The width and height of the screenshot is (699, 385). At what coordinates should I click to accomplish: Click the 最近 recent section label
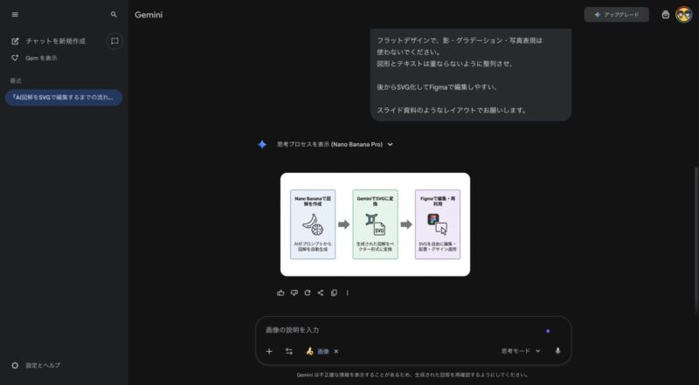click(x=16, y=80)
